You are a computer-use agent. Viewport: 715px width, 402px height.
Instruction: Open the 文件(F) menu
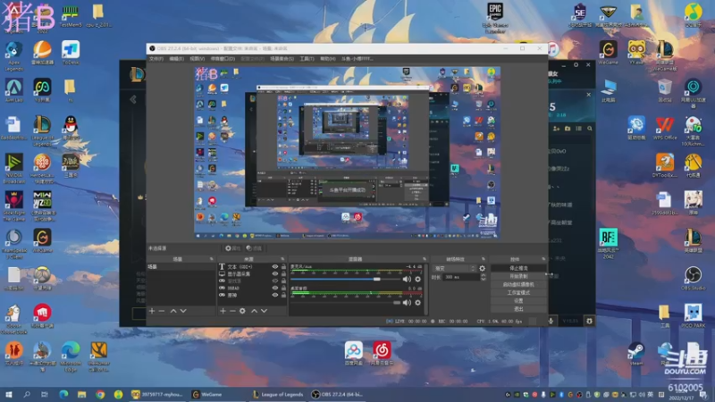[x=156, y=59]
